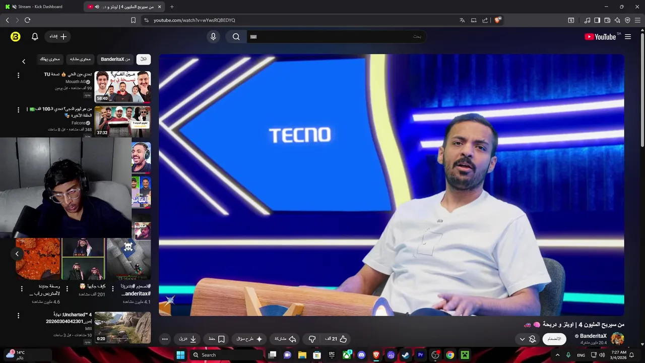Open the Brave Leo AI sparkle icon
Image resolution: width=645 pixels, height=363 pixels.
click(x=617, y=20)
